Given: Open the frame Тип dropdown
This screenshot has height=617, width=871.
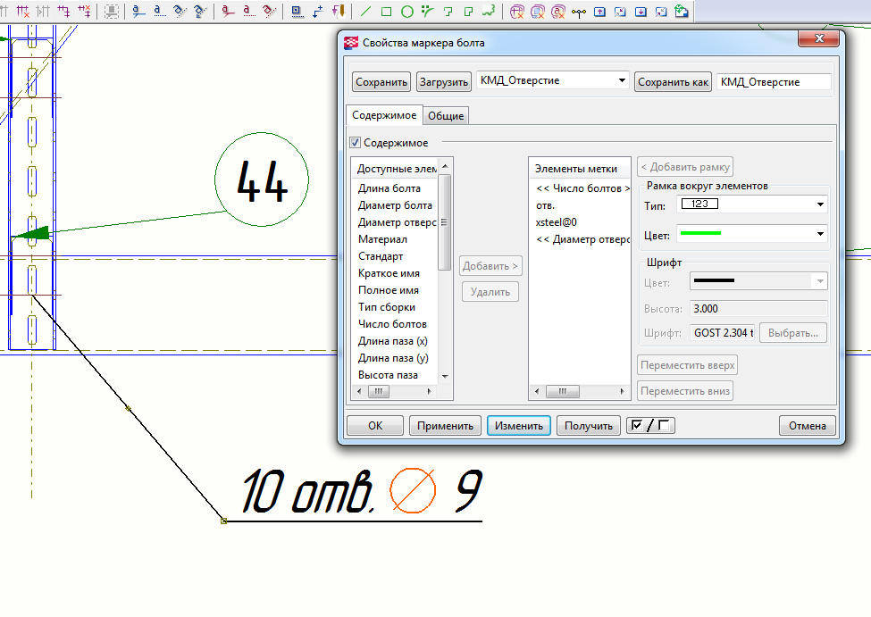Looking at the screenshot, I should click(820, 205).
